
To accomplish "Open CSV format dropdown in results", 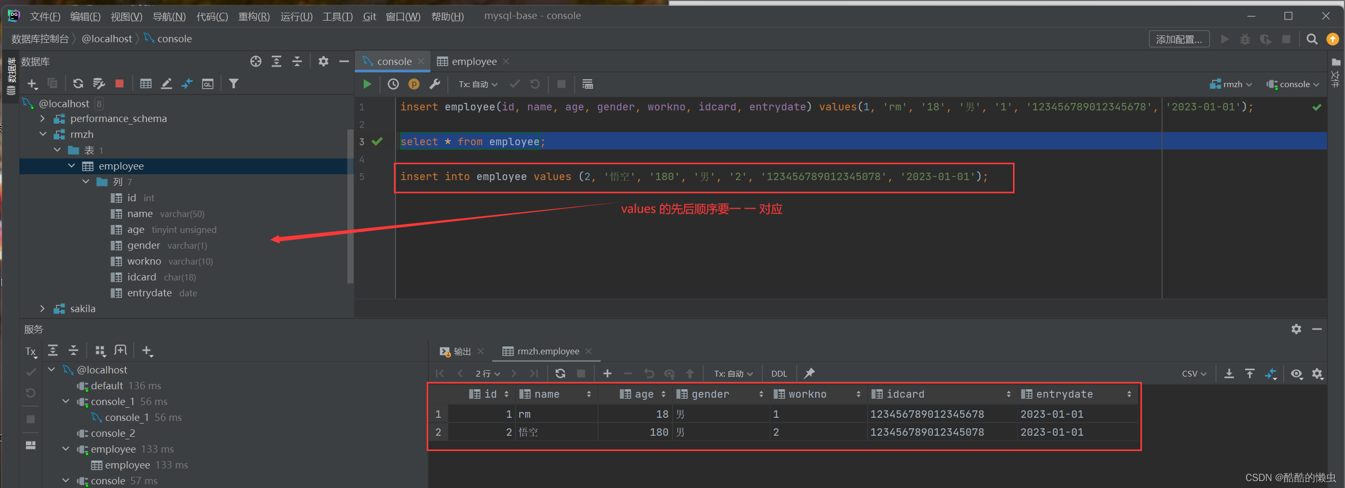I will pos(1194,373).
